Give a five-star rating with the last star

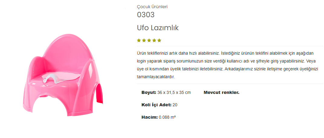point(159,40)
